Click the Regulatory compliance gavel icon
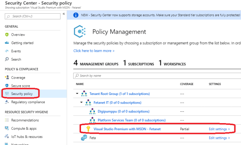The width and height of the screenshot is (241, 145). [x=7, y=102]
